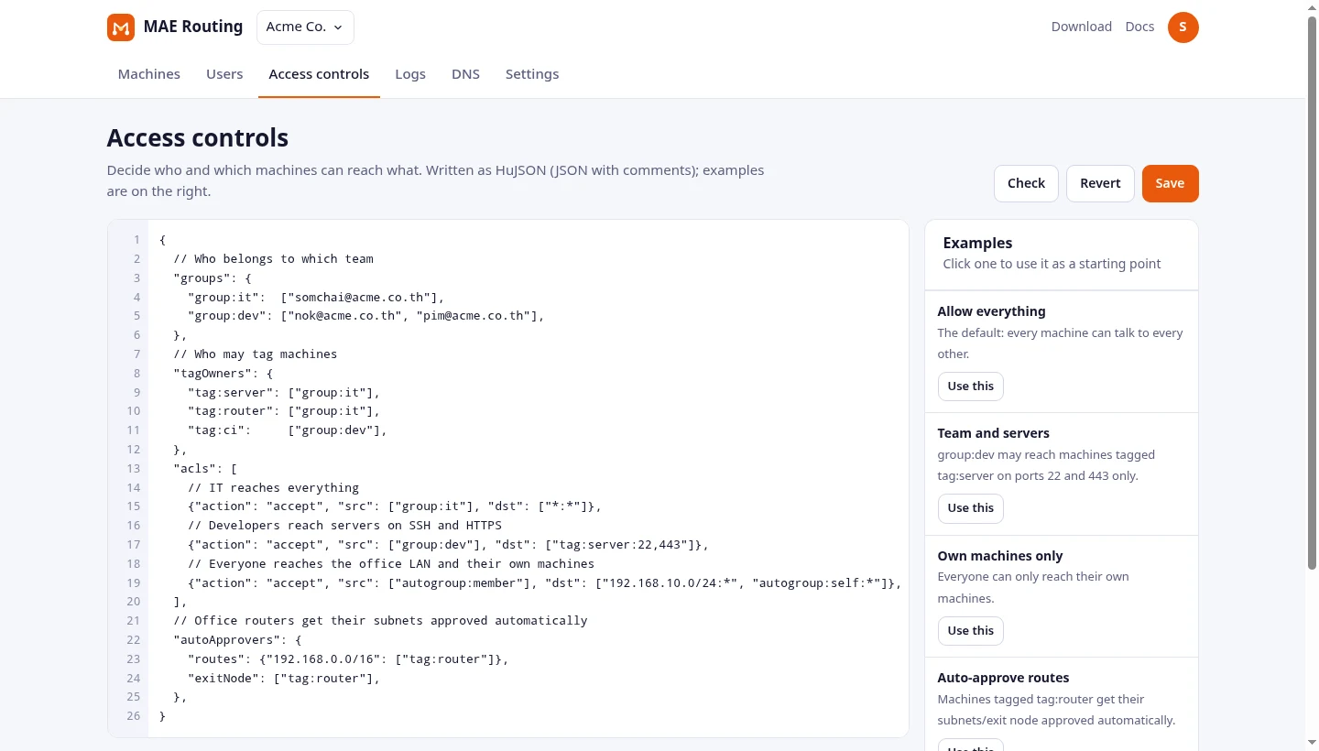Go to the Settings tab

[x=532, y=74]
